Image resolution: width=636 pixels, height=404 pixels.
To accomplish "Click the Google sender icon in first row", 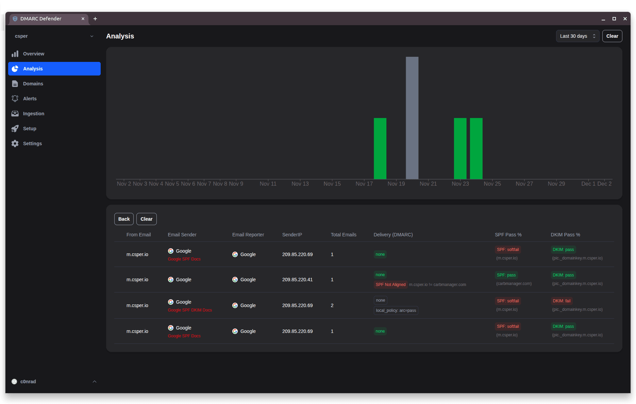I will tap(171, 251).
